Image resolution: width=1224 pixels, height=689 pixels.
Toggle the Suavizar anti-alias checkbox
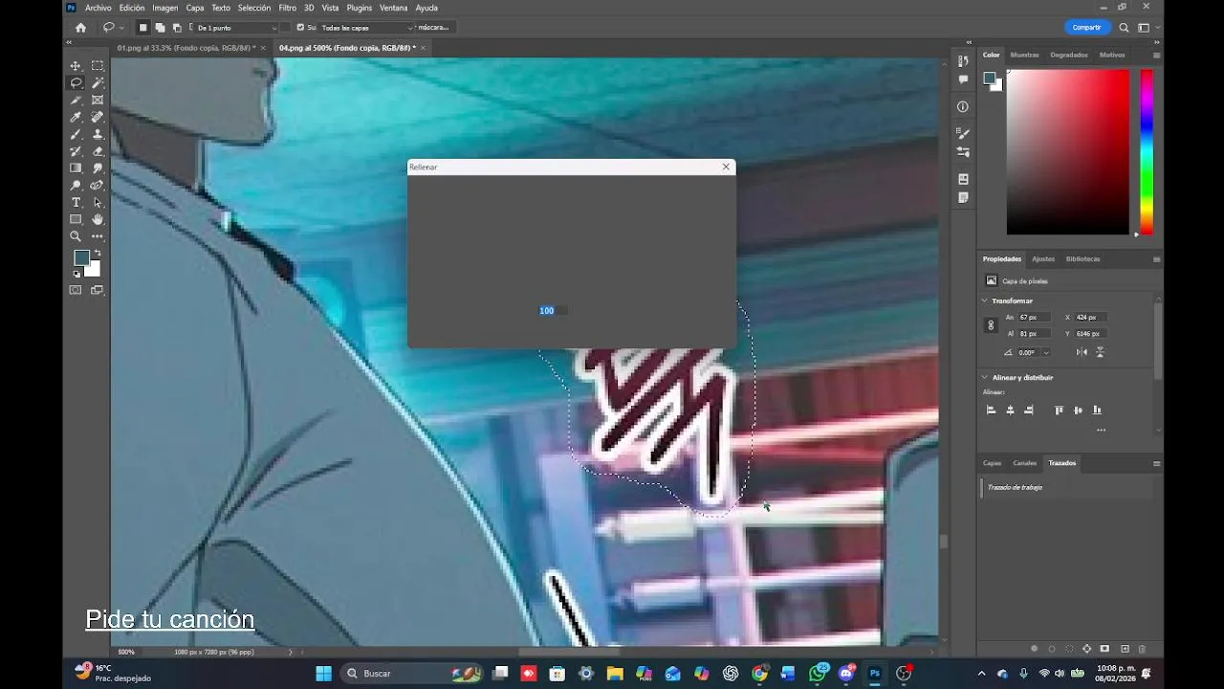click(x=300, y=28)
